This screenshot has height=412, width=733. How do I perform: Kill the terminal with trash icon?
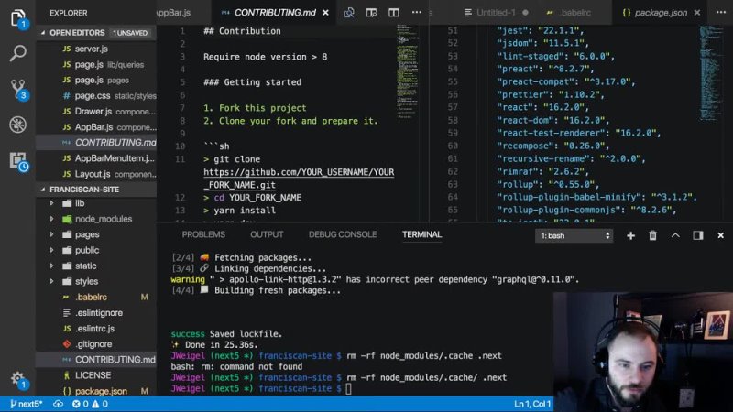(x=652, y=235)
